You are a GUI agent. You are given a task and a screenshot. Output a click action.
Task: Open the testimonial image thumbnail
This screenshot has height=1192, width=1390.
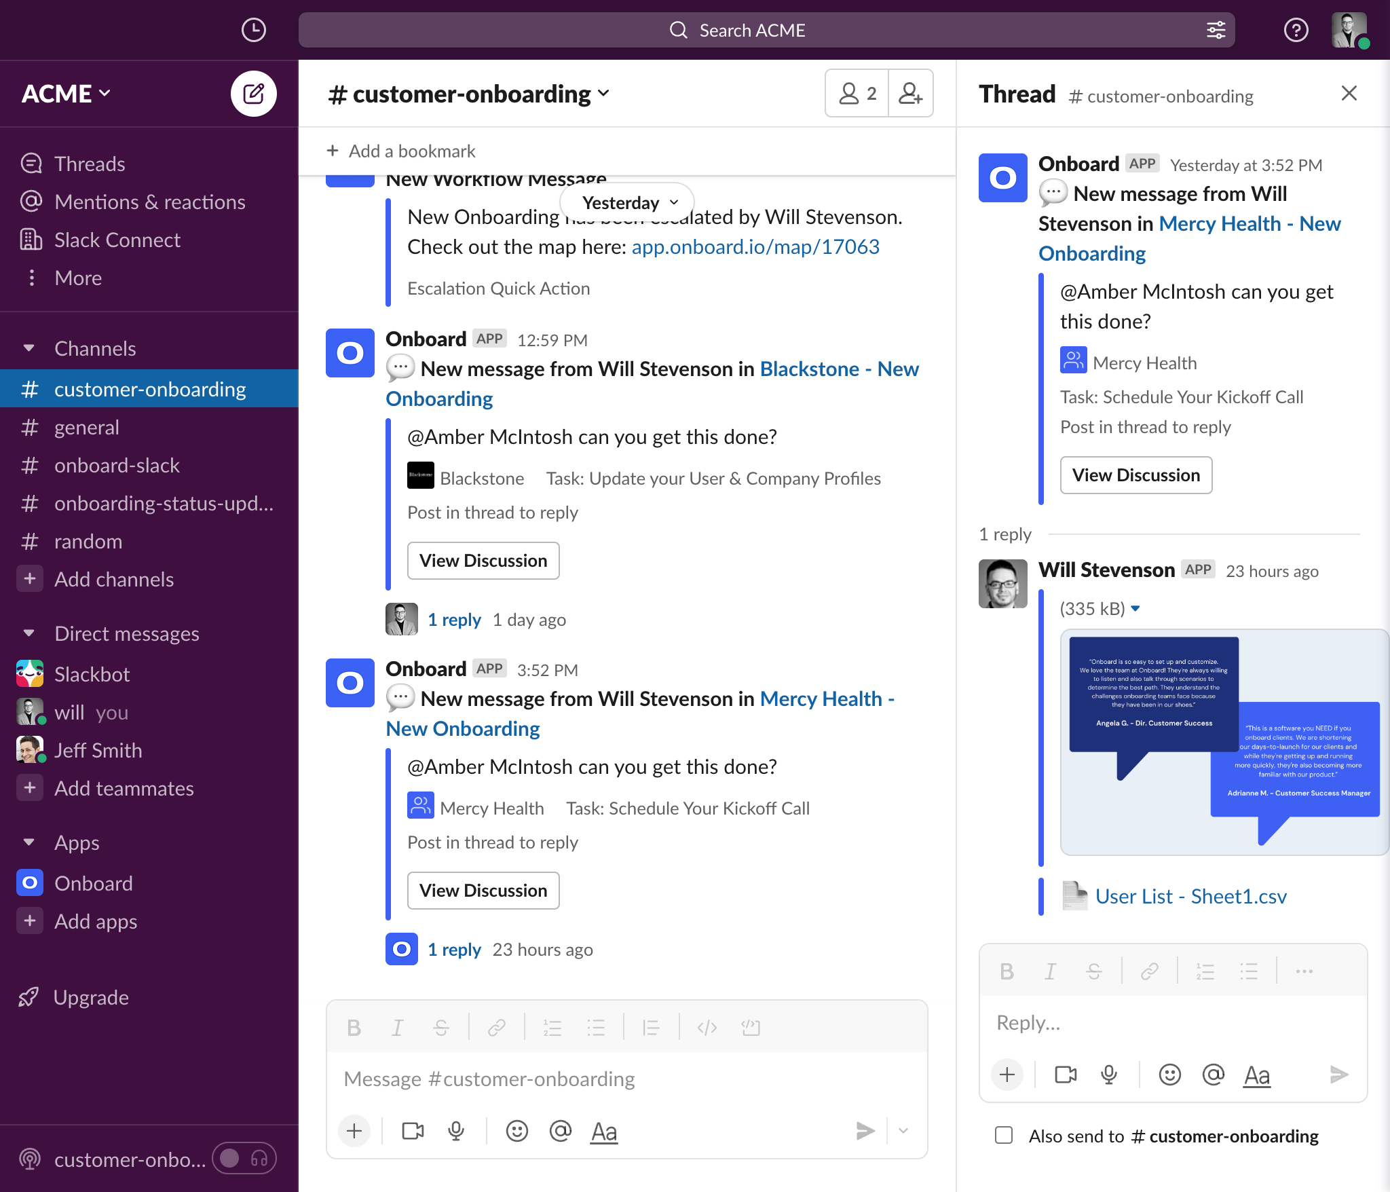[x=1224, y=742]
